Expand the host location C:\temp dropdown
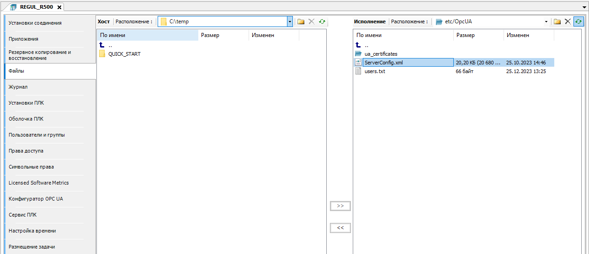Viewport: 589px width, 254px height. click(289, 21)
